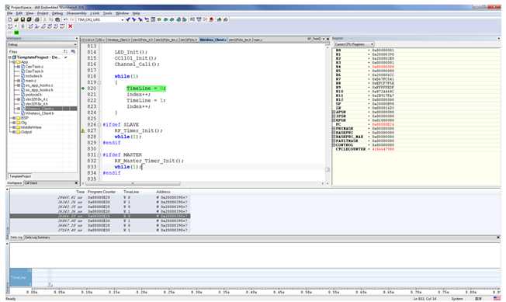Image resolution: width=506 pixels, height=302 pixels.
Task: Expand the BSP folder in the workspace tree
Action: click(x=14, y=118)
